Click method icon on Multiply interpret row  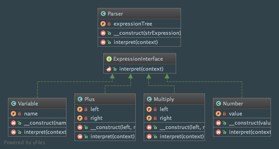pyautogui.click(x=149, y=137)
